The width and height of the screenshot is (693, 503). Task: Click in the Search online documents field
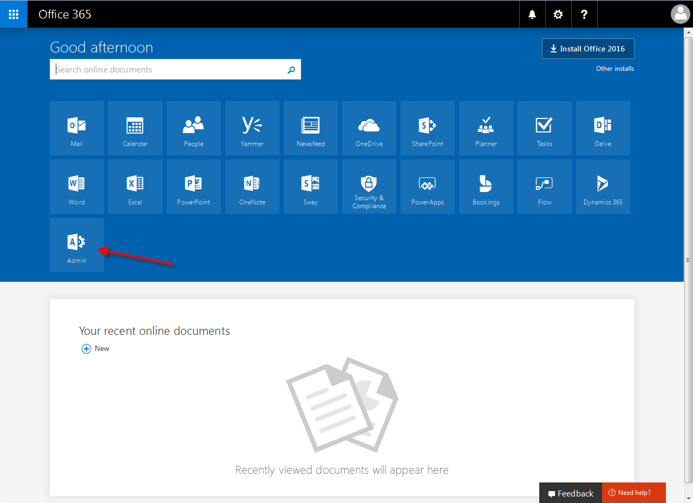[168, 70]
